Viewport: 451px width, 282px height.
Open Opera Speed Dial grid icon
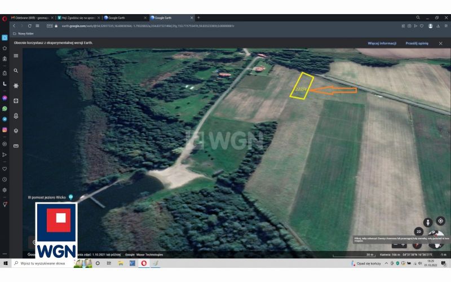[37, 26]
